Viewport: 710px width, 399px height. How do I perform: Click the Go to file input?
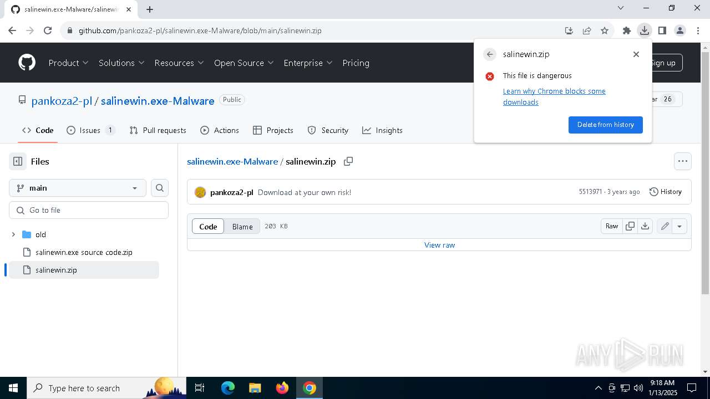[x=89, y=210]
